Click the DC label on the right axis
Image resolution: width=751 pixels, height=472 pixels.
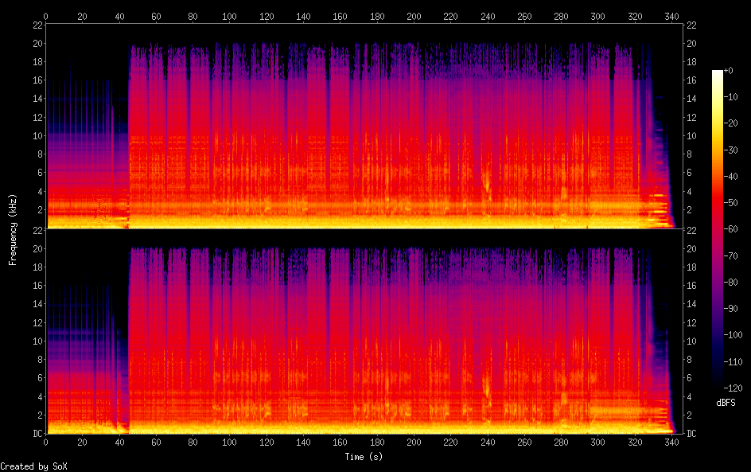click(692, 434)
